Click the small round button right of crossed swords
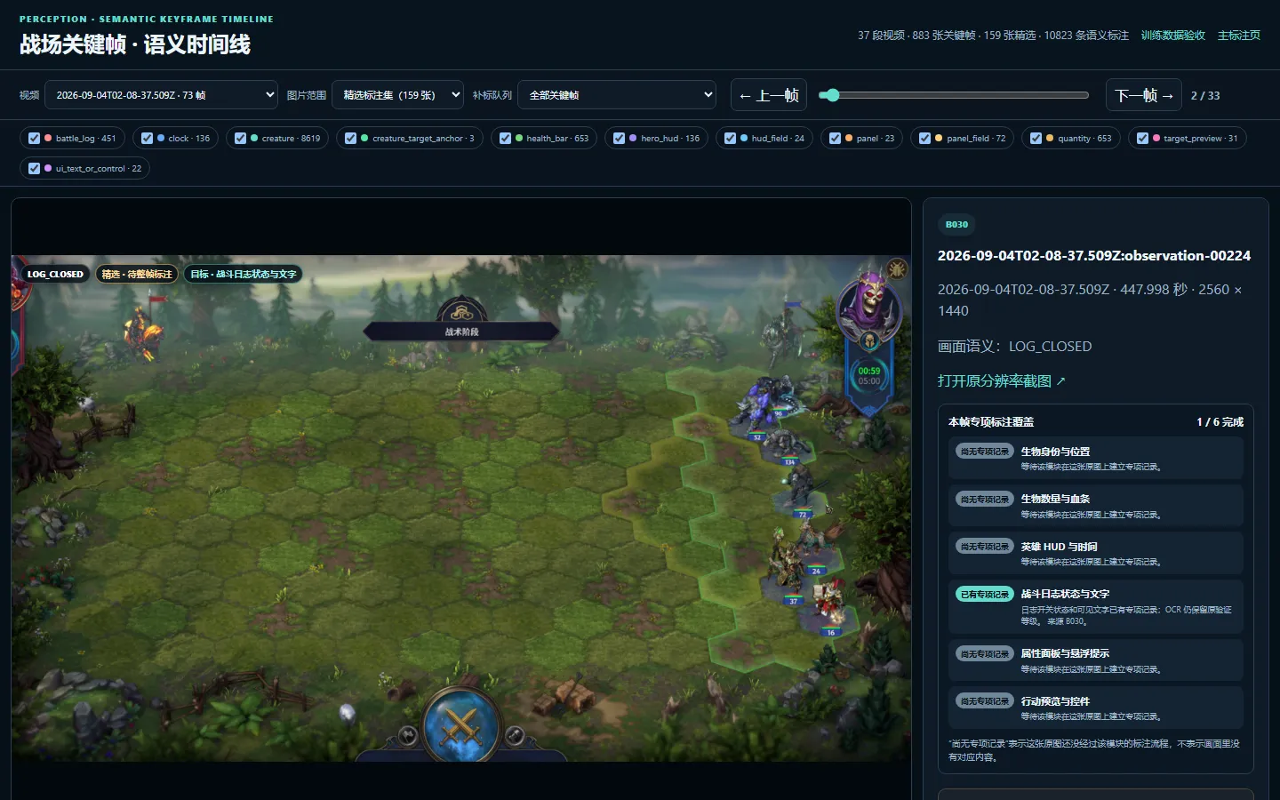Image resolution: width=1280 pixels, height=800 pixels. tap(514, 735)
